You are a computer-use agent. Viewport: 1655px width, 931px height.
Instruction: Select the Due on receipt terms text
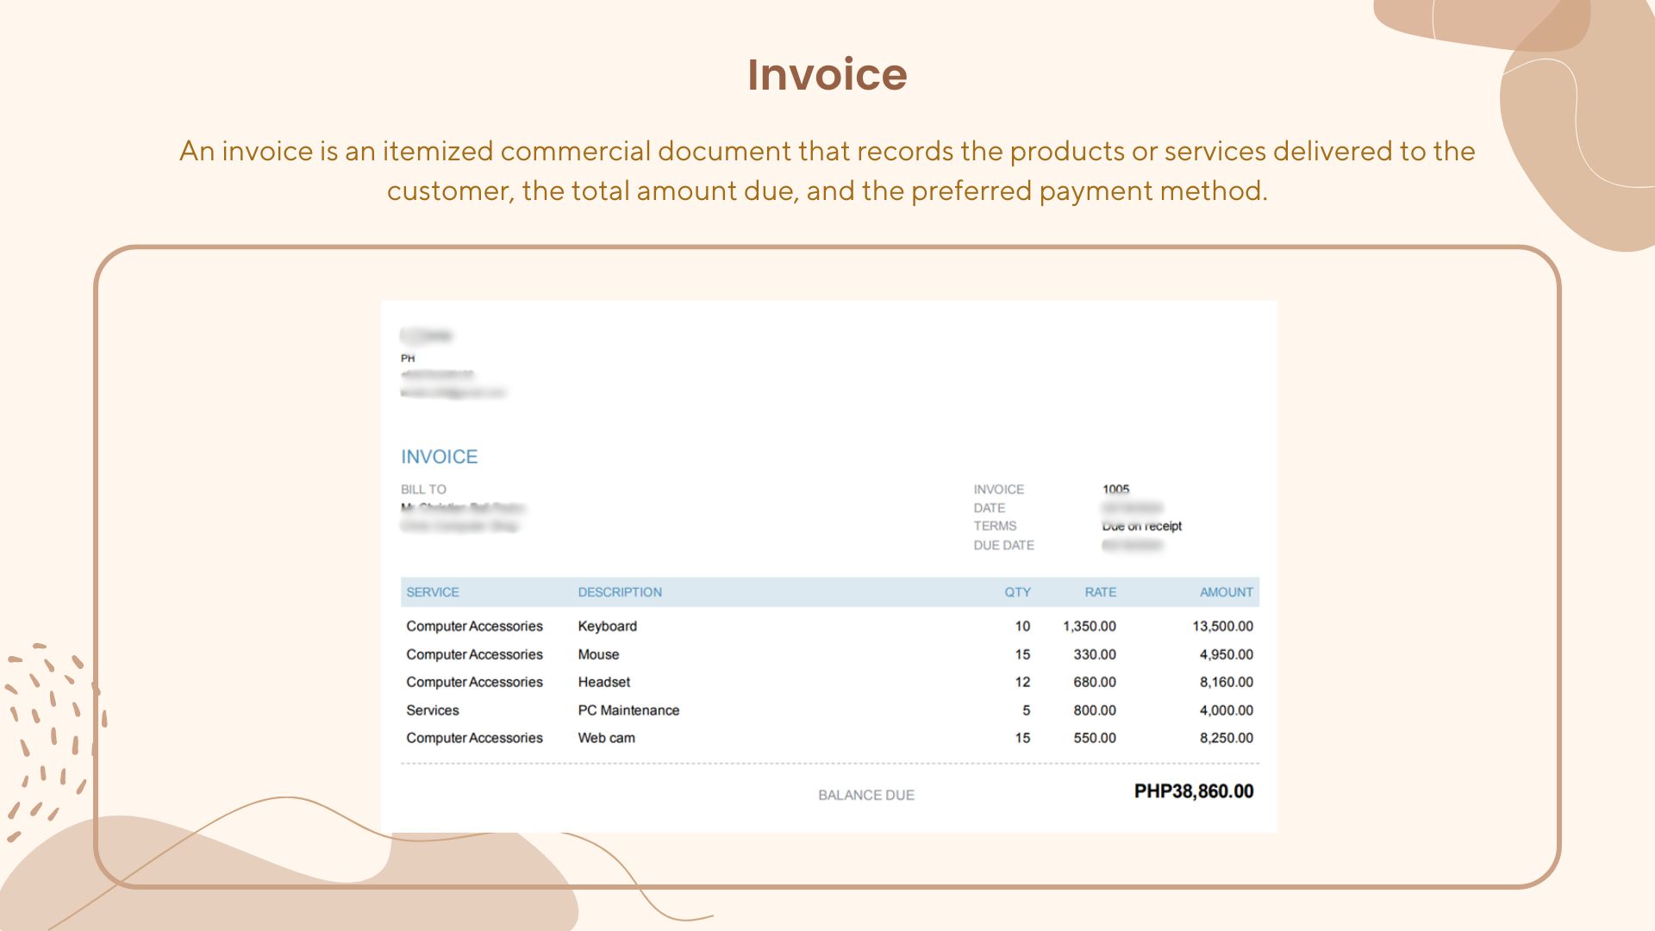click(x=1141, y=527)
